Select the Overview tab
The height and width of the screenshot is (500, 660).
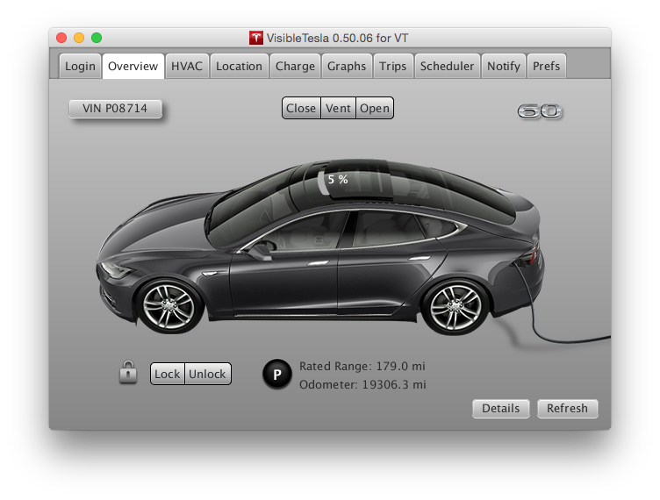[x=133, y=66]
